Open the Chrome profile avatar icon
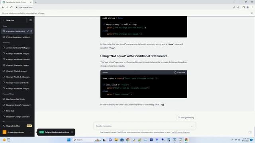This screenshot has width=255, height=143. [248, 7]
